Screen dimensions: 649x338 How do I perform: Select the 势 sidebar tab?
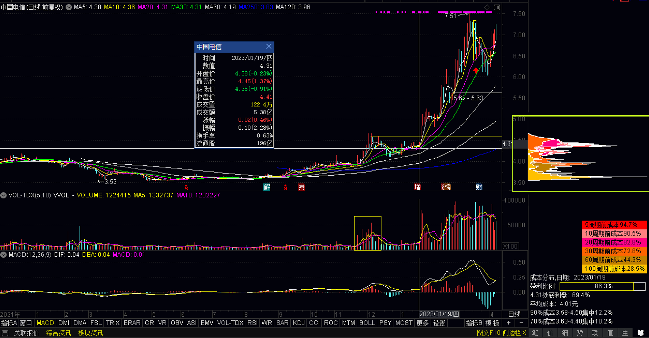(580, 333)
